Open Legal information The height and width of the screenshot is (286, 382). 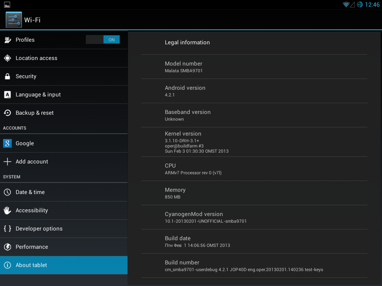254,42
